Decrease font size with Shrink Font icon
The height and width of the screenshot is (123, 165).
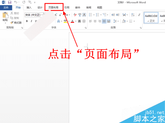point(60,15)
